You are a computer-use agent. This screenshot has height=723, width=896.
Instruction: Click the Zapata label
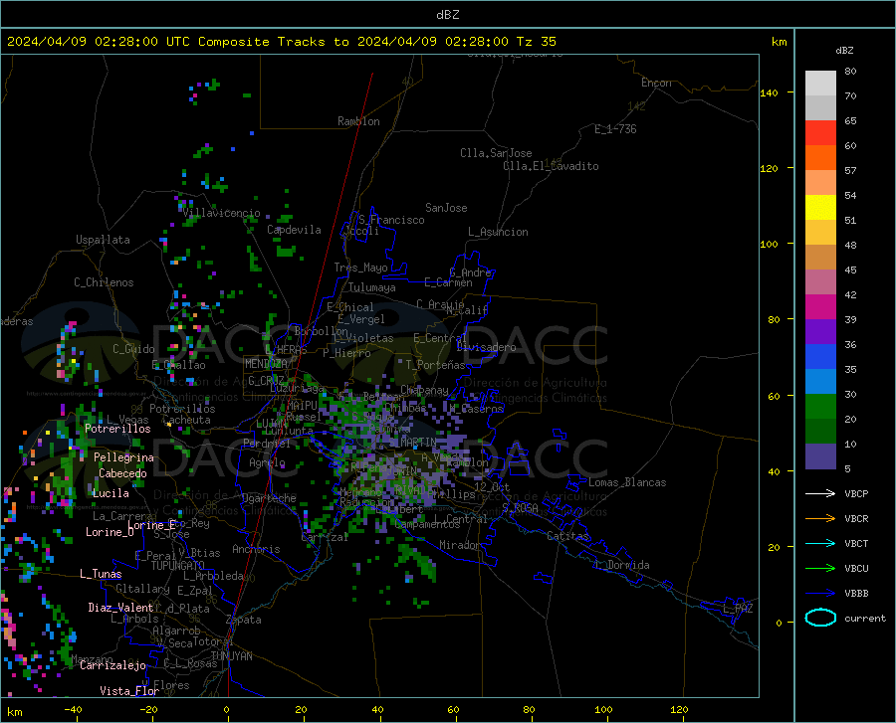pyautogui.click(x=244, y=620)
